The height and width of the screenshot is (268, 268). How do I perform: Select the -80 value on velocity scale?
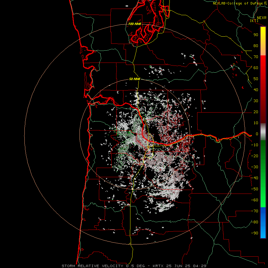(x=255, y=222)
